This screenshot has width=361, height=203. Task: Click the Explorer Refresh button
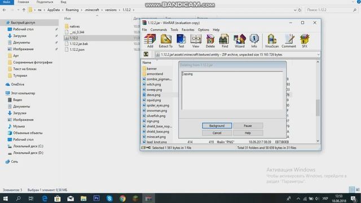(x=300, y=10)
